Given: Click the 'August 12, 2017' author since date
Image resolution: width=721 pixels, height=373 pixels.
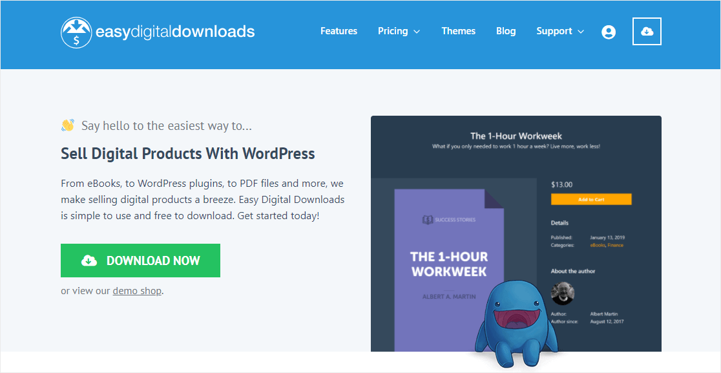Looking at the screenshot, I should pyautogui.click(x=607, y=321).
